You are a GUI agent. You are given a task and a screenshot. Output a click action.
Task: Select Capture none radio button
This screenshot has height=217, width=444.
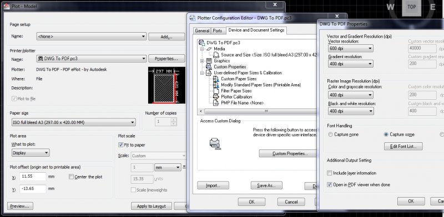(x=330, y=135)
